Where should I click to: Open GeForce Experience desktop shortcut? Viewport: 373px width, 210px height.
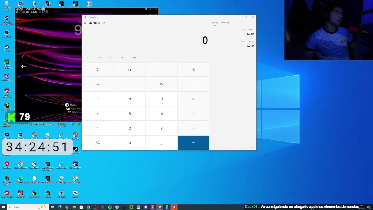coord(7,64)
